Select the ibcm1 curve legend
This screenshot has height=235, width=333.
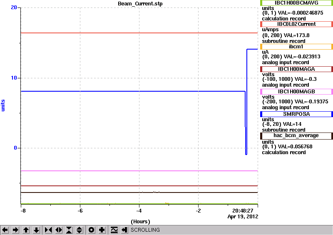click(x=296, y=47)
